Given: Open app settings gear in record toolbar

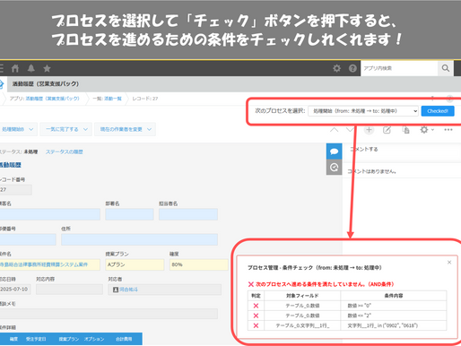Looking at the screenshot, I should (x=427, y=130).
